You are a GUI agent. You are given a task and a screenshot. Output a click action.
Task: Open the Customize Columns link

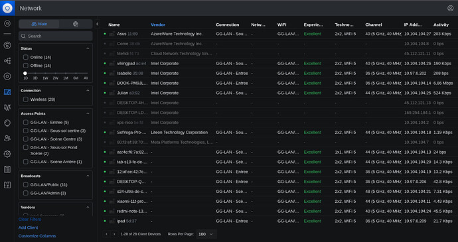(x=37, y=236)
